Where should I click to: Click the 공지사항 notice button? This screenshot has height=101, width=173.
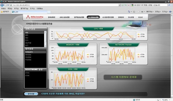(31, 94)
